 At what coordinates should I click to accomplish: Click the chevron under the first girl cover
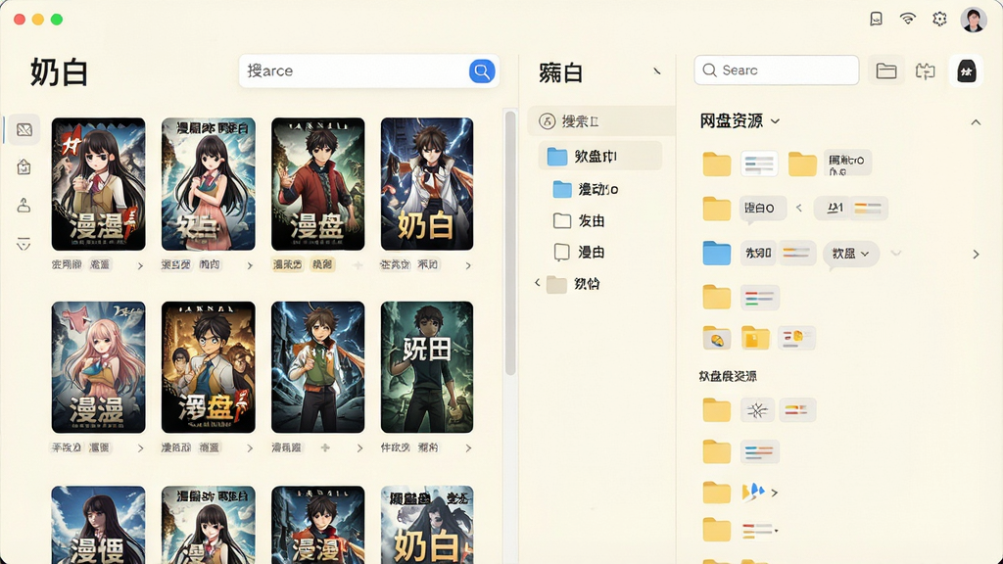[x=140, y=265]
